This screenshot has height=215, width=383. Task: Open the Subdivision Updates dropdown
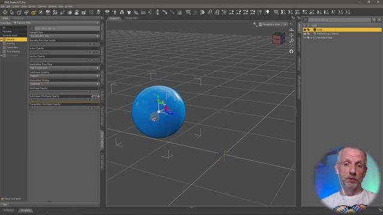65,76
